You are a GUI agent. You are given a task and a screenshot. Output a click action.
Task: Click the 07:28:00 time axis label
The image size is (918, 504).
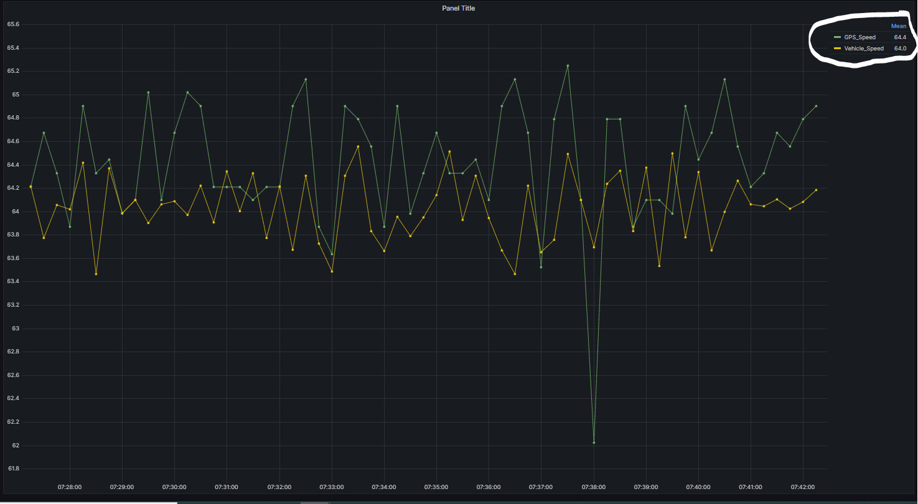point(69,487)
